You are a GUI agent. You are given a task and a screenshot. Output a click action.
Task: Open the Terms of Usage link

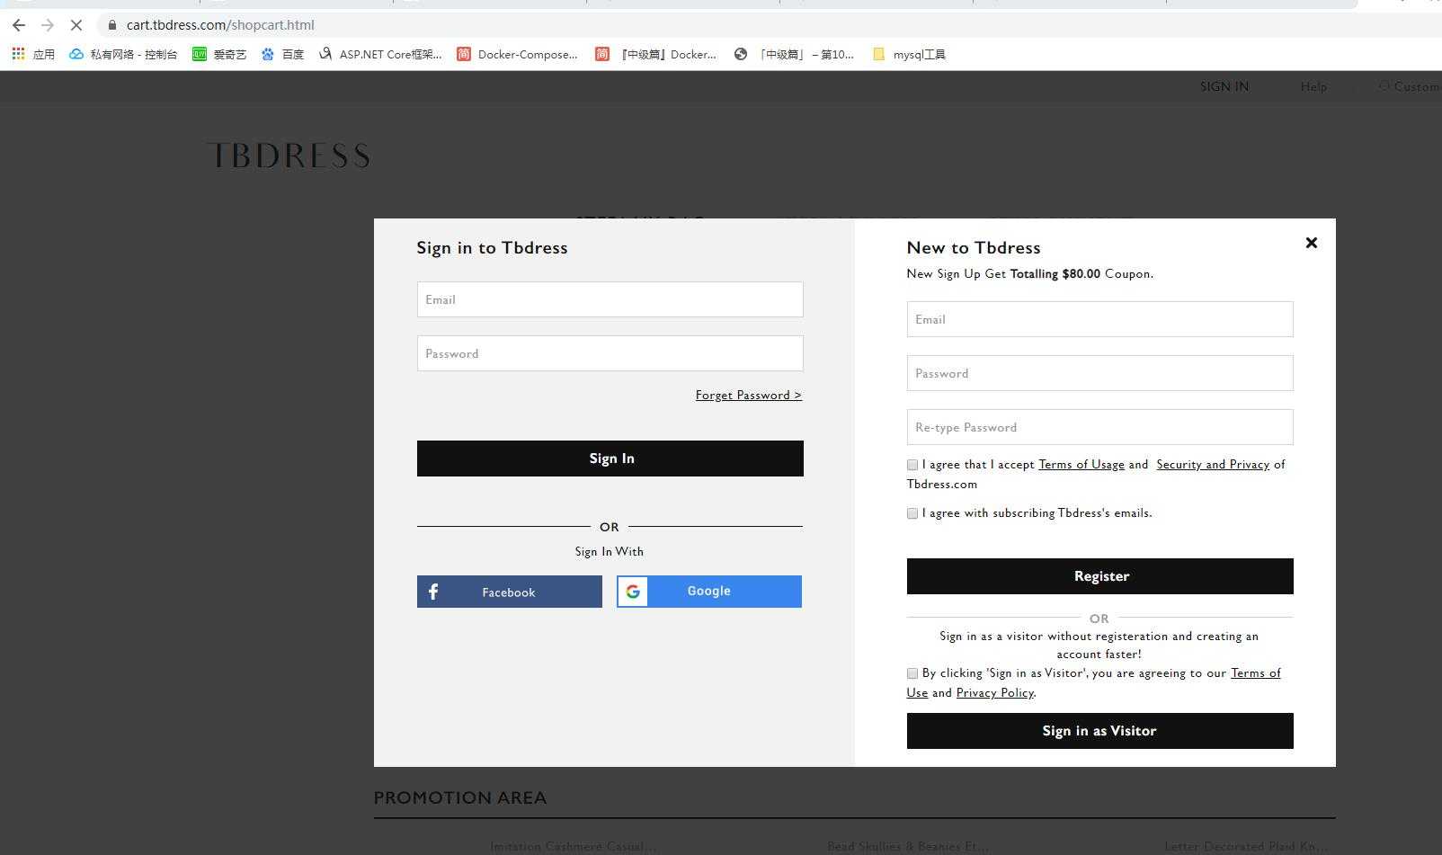click(x=1081, y=465)
